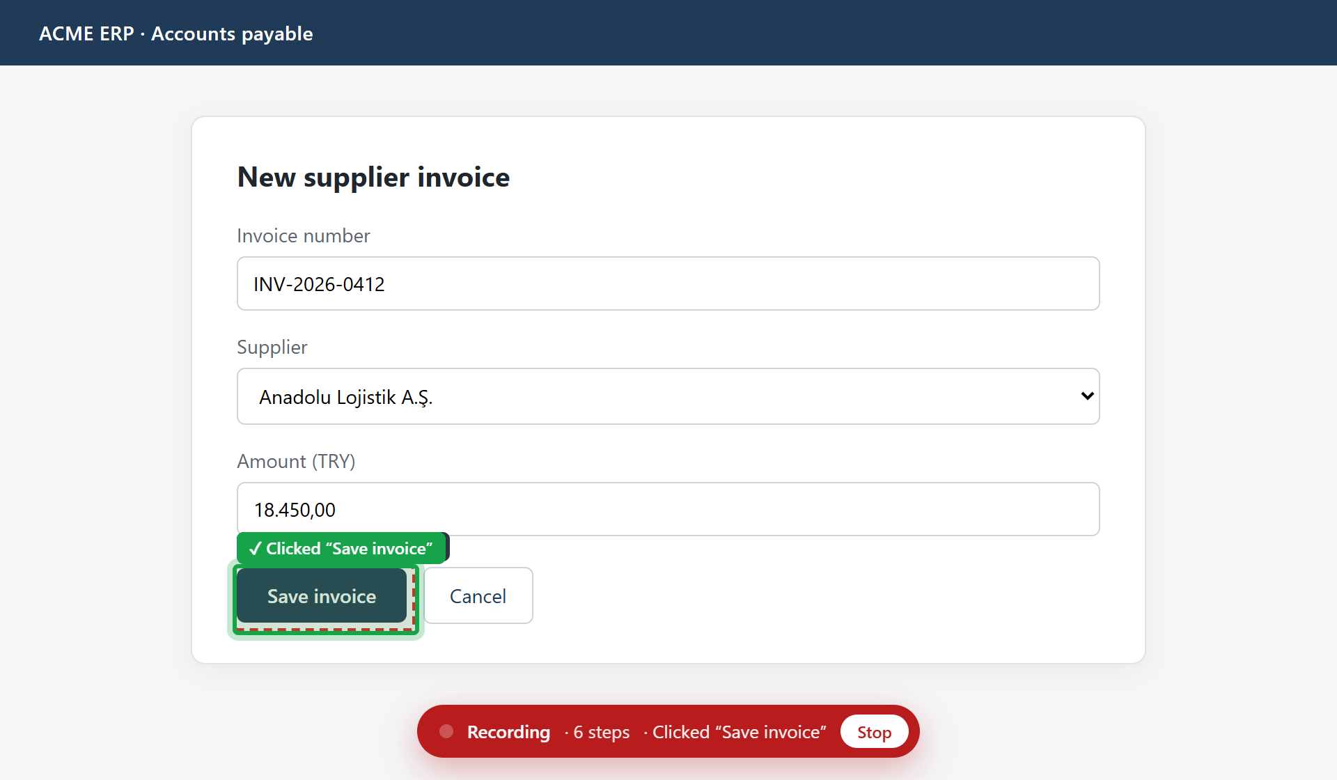The width and height of the screenshot is (1337, 780).
Task: Focus the Amount (TRY) field
Action: pos(668,509)
